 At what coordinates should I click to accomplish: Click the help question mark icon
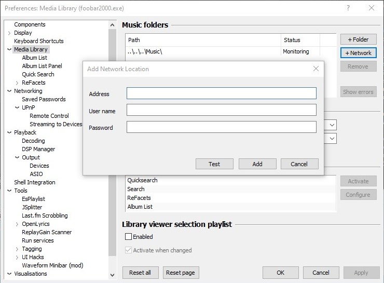click(x=347, y=8)
